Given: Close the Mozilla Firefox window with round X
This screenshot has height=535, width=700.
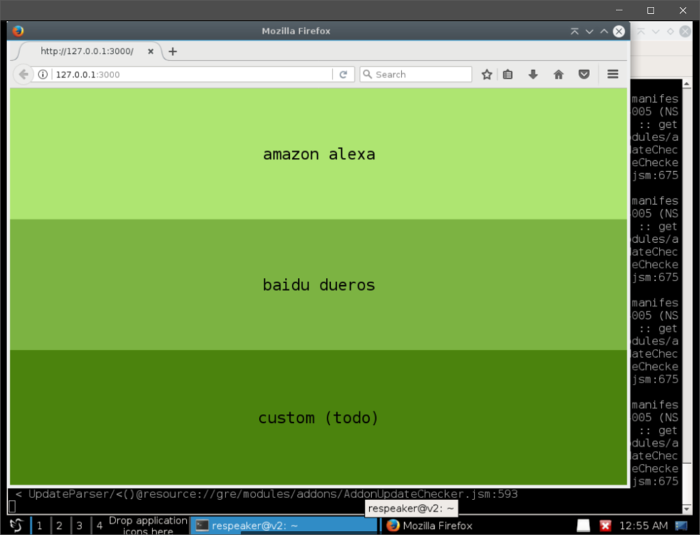Looking at the screenshot, I should tap(619, 31).
